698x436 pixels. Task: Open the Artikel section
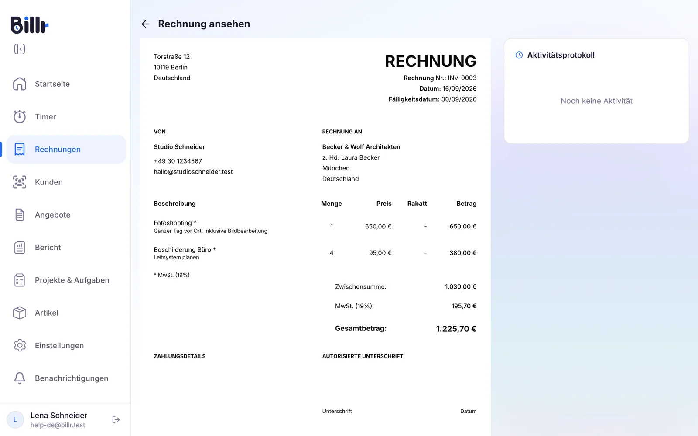[x=66, y=313]
